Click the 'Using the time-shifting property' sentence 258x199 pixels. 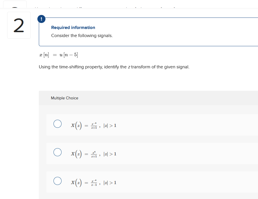pyautogui.click(x=114, y=67)
